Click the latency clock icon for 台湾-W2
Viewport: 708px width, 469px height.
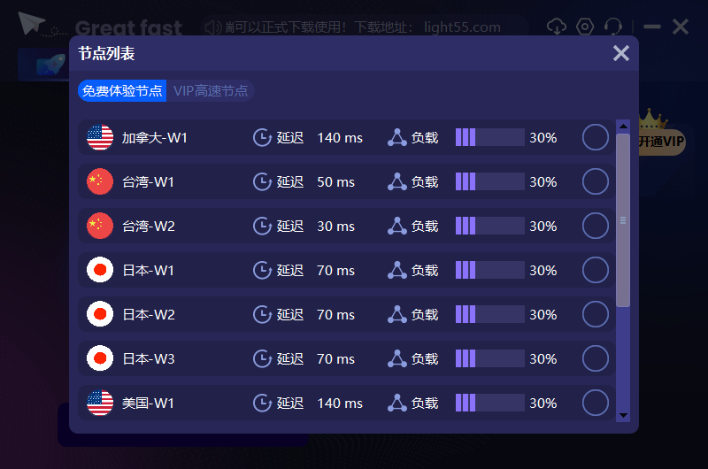pyautogui.click(x=262, y=227)
